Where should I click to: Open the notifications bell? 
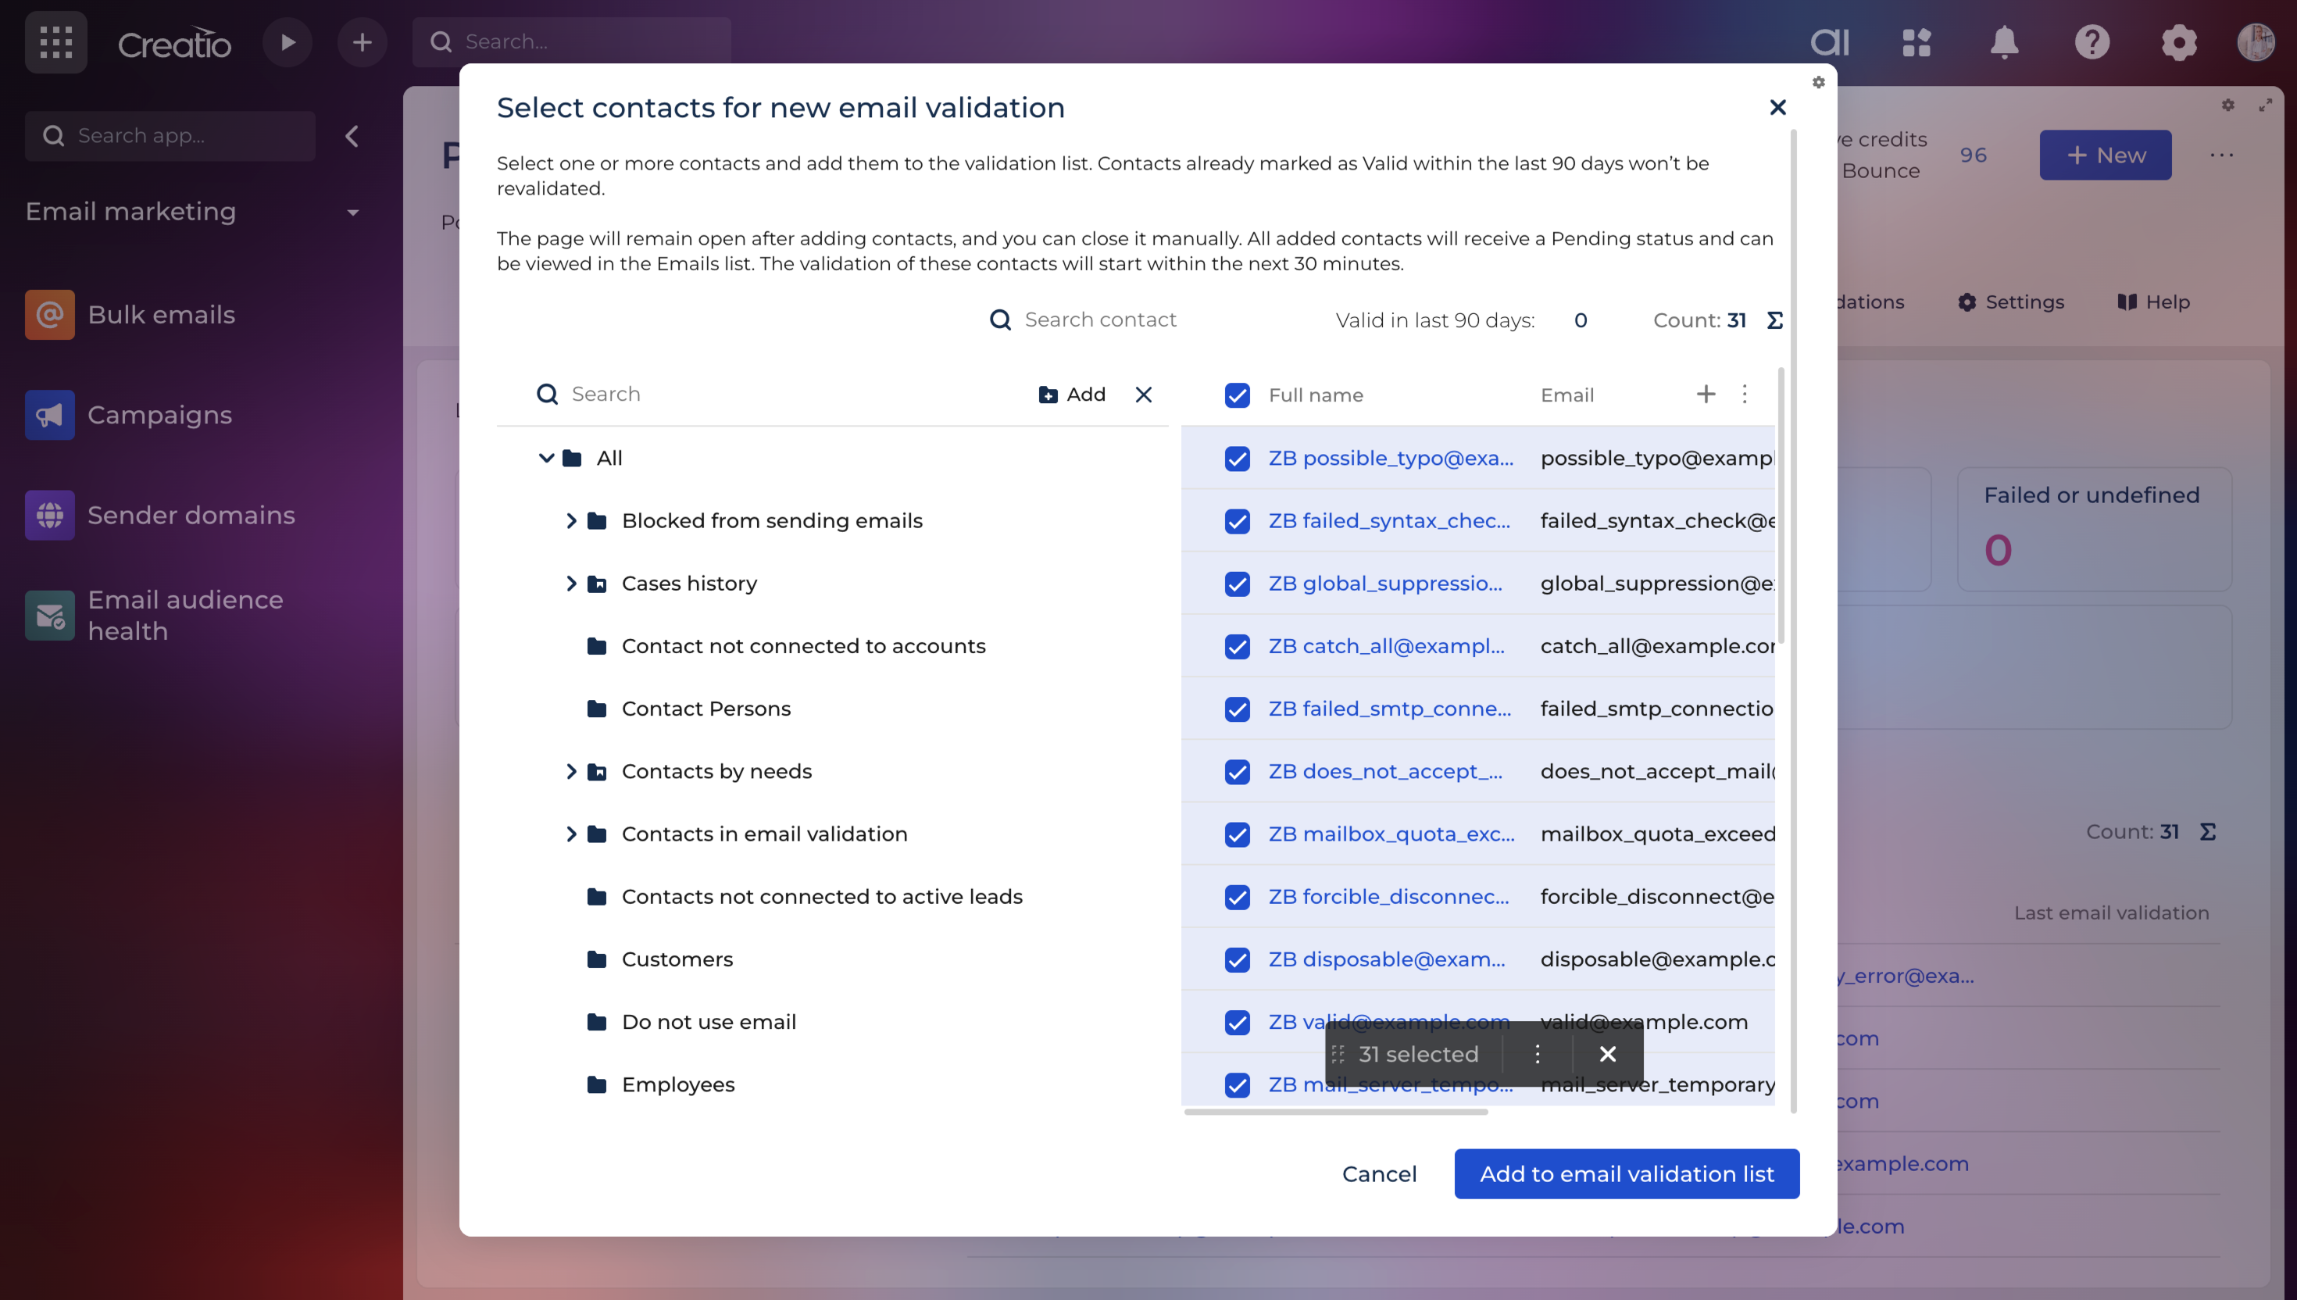coord(2004,42)
